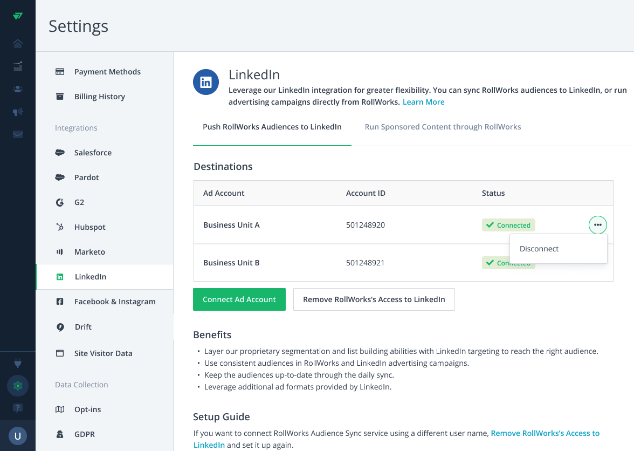Open the email envelope icon in the dark sidebar

17,134
